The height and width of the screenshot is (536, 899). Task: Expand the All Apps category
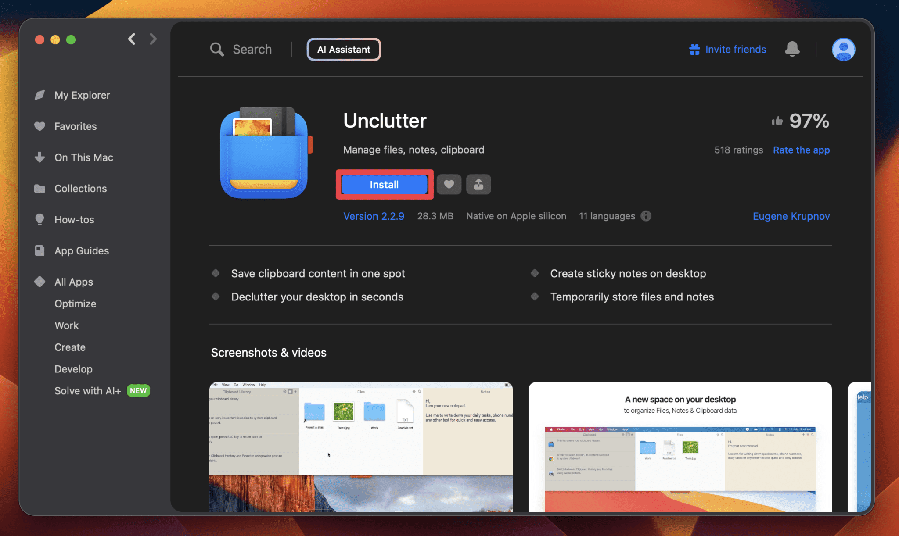73,281
